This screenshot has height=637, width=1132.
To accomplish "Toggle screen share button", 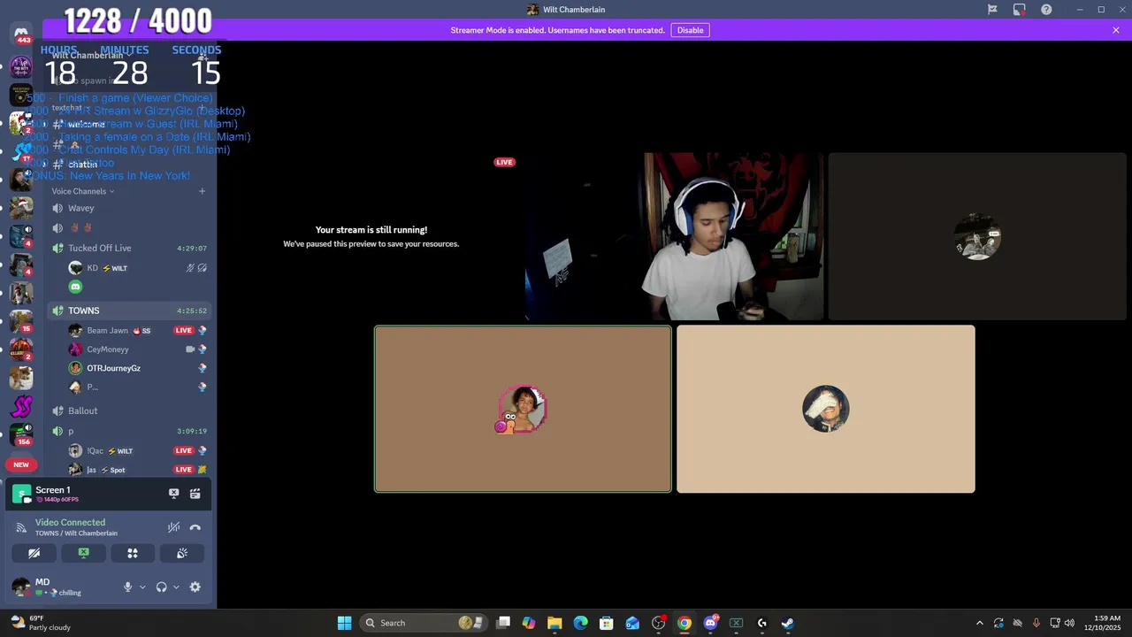I will point(83,553).
